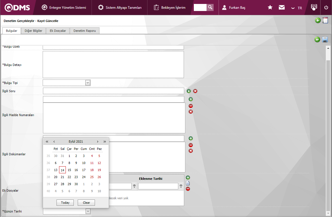Click the save floppy disk icon
Image resolution: width=332 pixels, height=217 pixels.
325,40
